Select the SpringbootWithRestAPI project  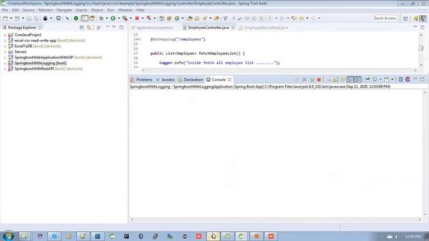(34, 68)
